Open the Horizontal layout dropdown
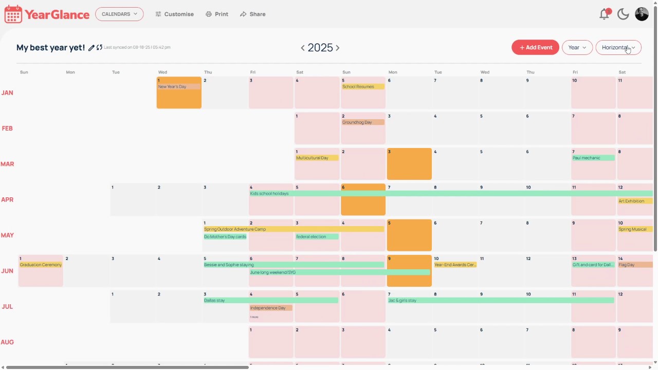Viewport: 658px width, 370px height. point(618,47)
